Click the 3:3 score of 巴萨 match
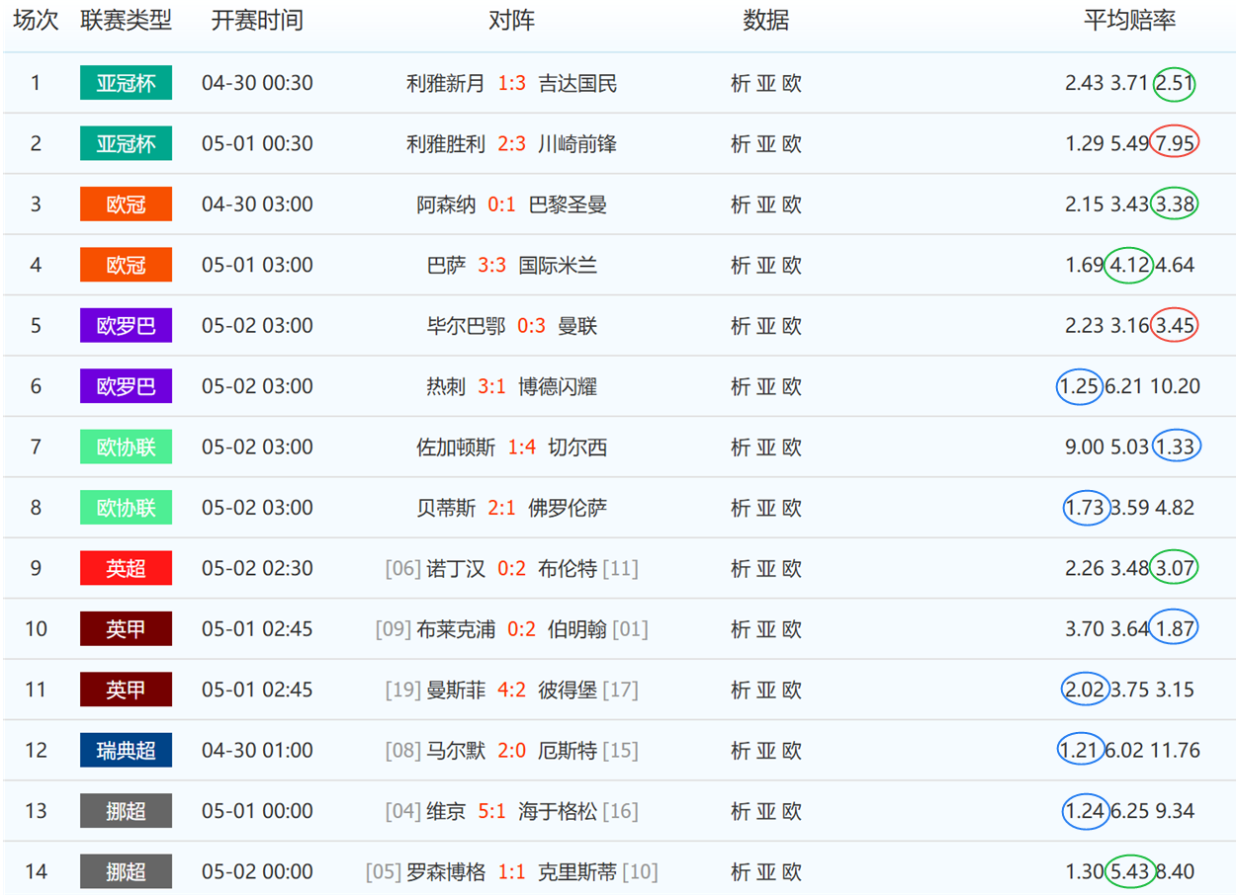1236x896 pixels. (491, 266)
